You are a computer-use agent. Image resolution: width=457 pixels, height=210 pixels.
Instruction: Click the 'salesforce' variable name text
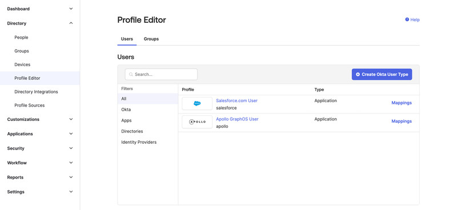pyautogui.click(x=226, y=108)
